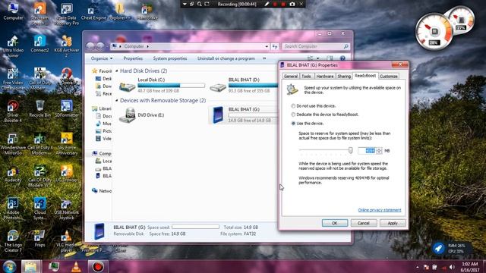This screenshot has width=486, height=273.
Task: Open the Explorer++ desktop shortcut
Action: point(120,12)
